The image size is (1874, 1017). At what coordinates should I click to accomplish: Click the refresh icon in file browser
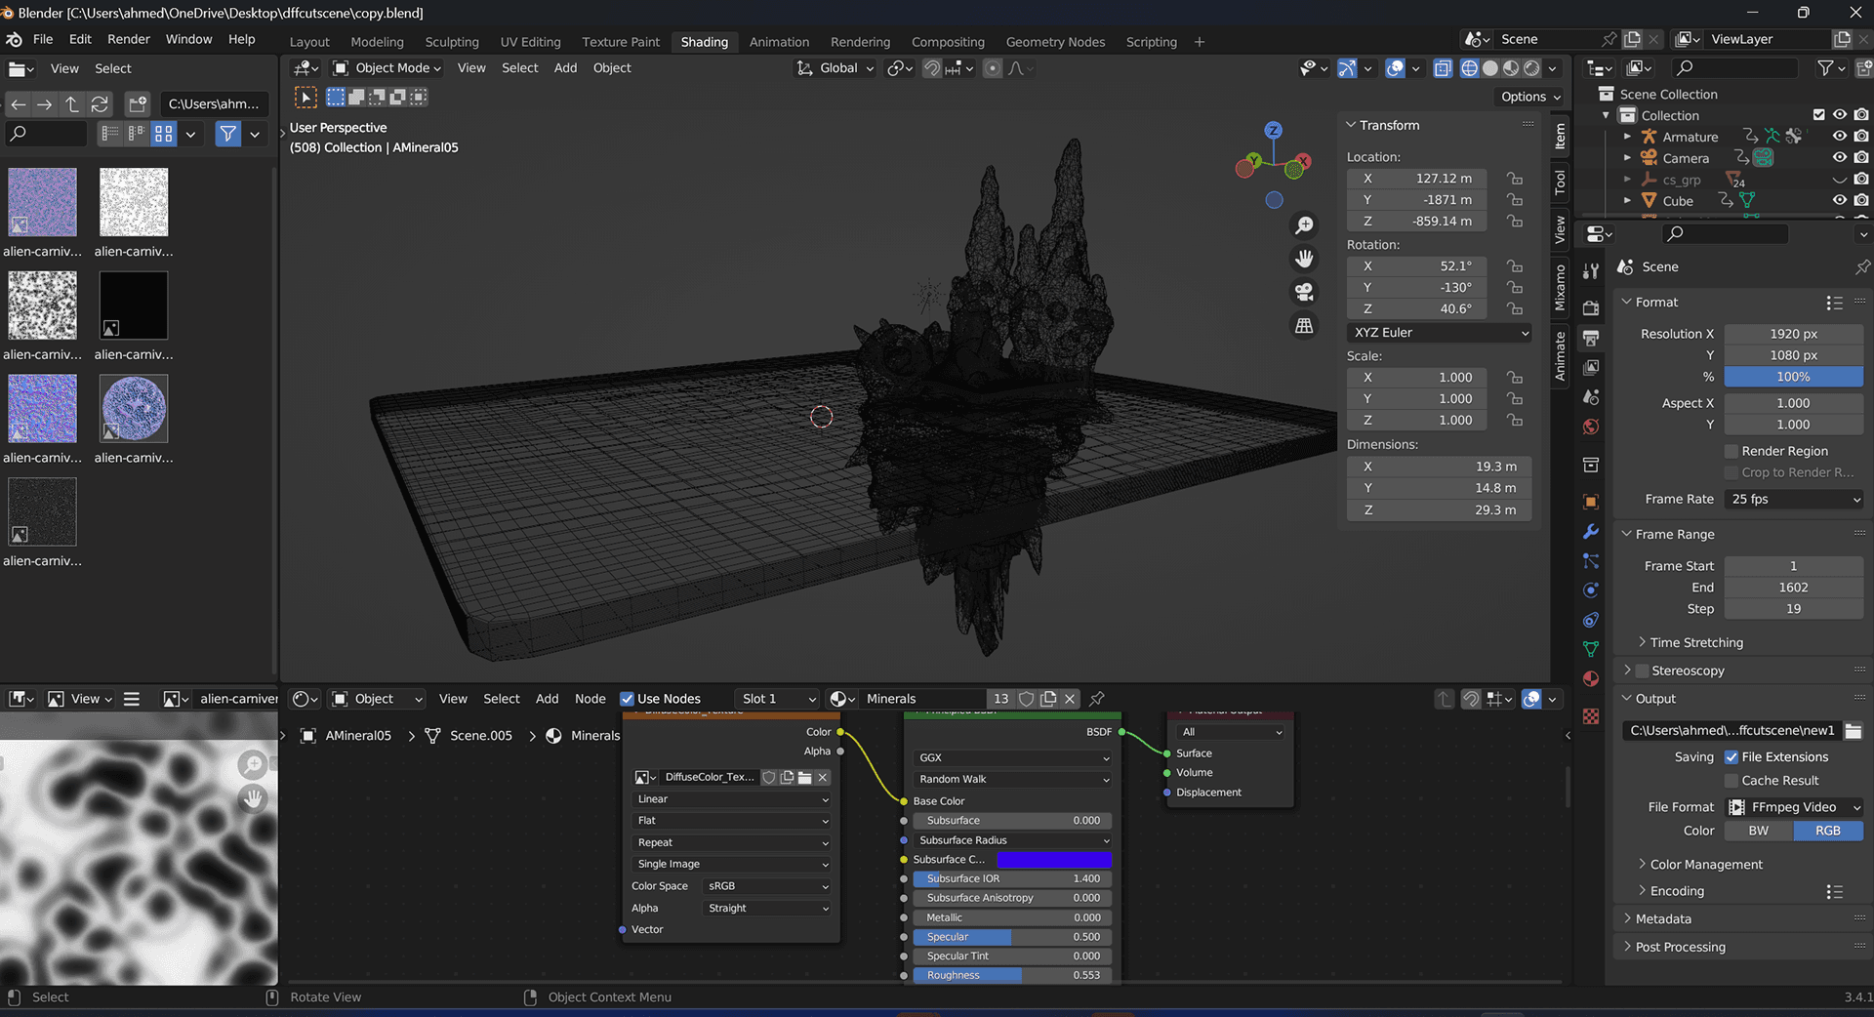click(100, 103)
